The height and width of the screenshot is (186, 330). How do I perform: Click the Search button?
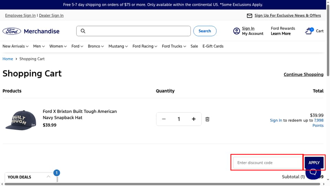(205, 31)
